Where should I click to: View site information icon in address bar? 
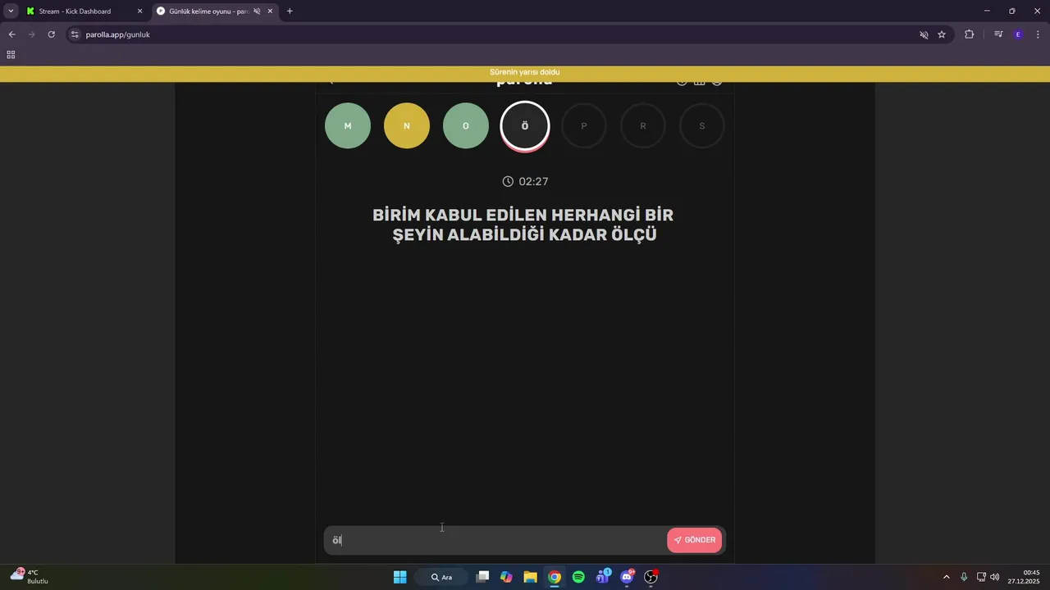click(x=75, y=34)
